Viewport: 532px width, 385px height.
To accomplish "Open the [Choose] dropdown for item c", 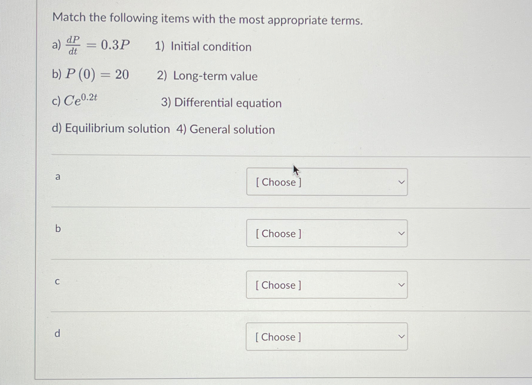I will 326,285.
